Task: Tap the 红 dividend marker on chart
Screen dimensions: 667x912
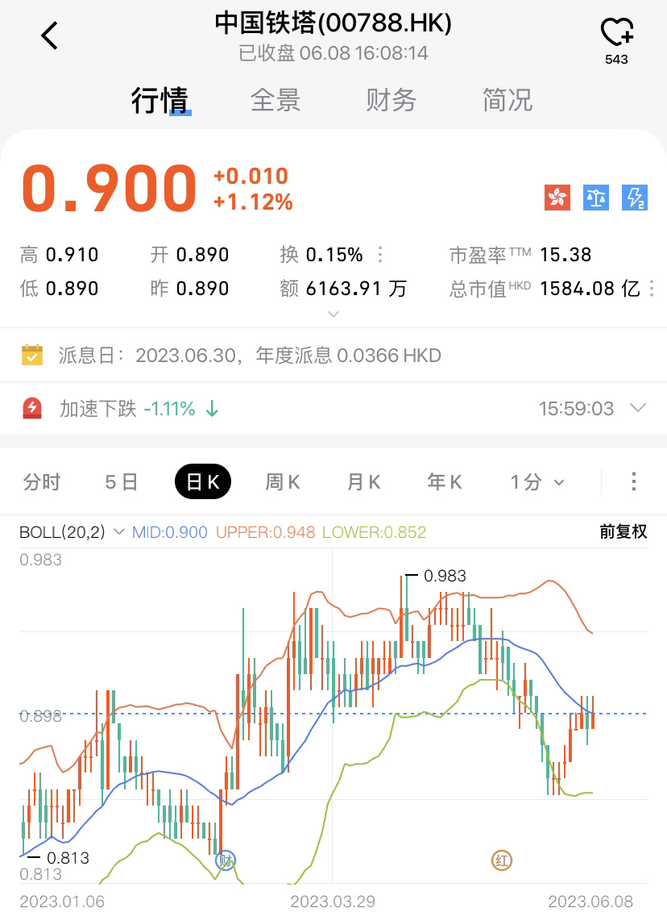Action: [503, 860]
